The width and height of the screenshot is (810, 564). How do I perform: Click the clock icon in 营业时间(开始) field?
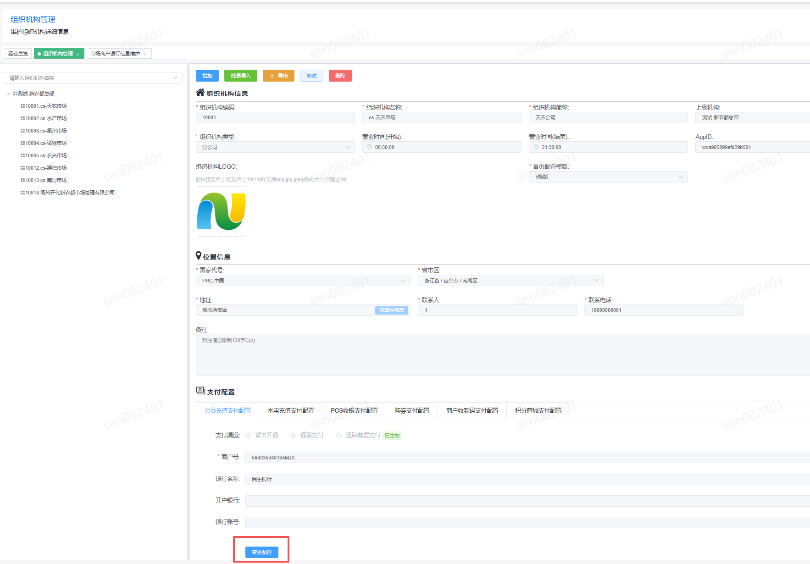click(x=370, y=147)
